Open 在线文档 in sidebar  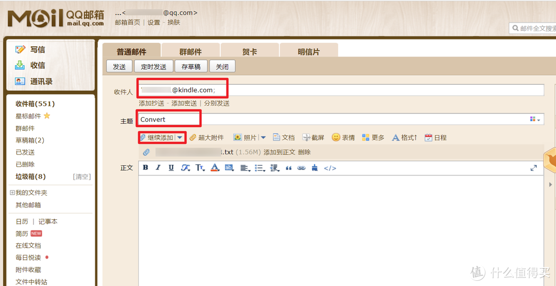[x=28, y=246]
